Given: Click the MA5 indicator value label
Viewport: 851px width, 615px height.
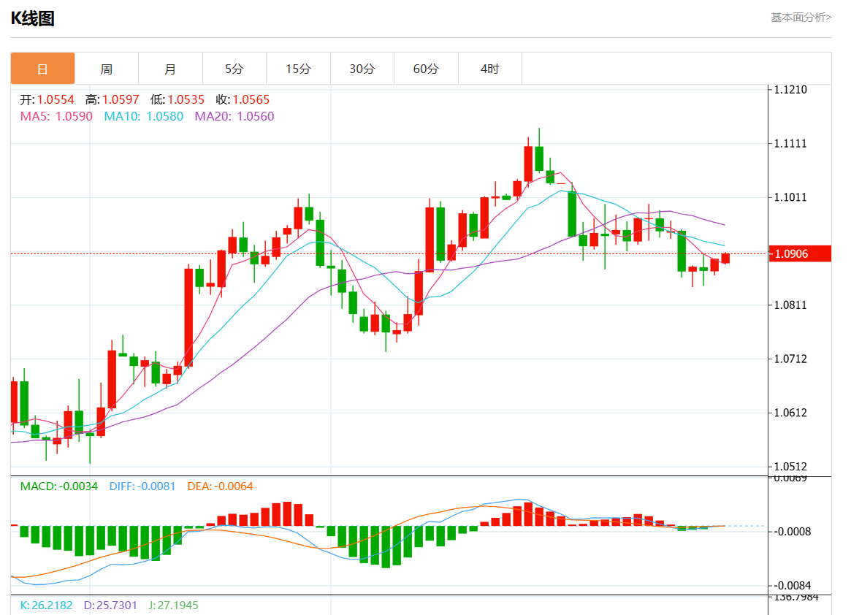Looking at the screenshot, I should tap(56, 116).
